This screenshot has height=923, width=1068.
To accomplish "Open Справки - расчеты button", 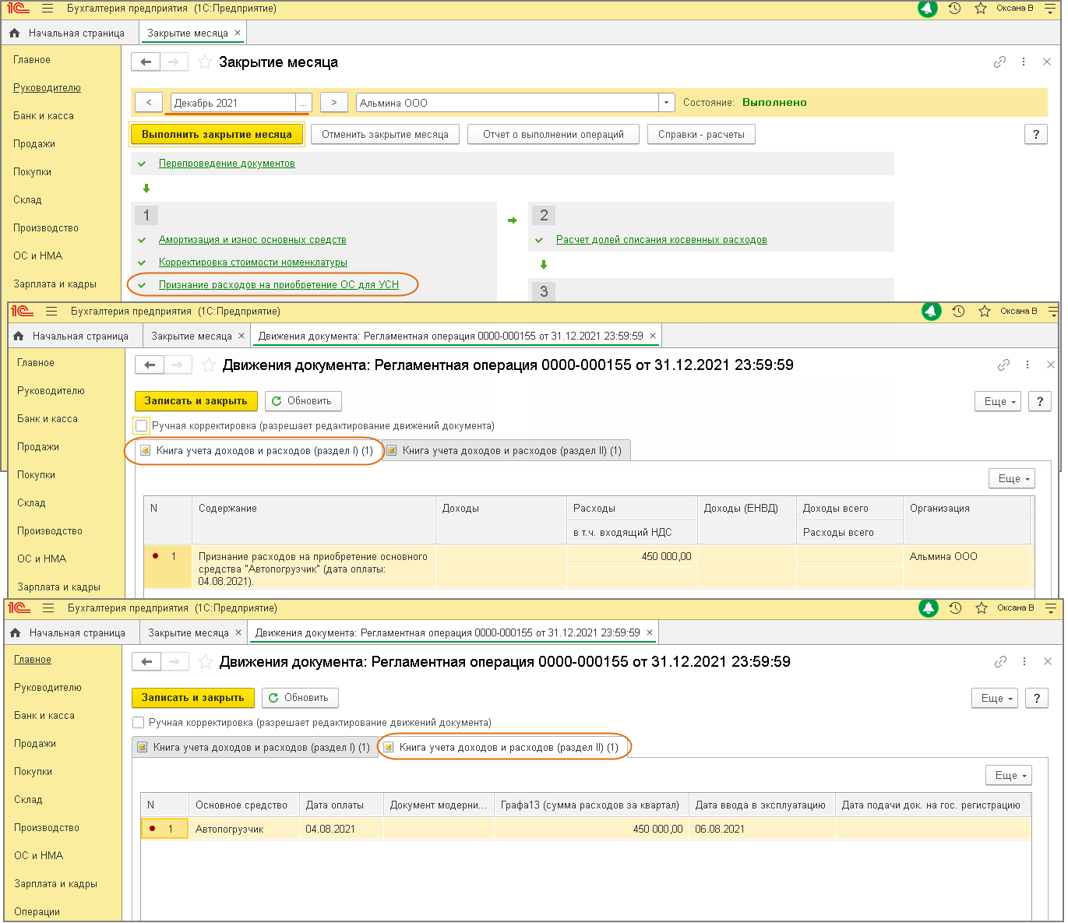I will pos(701,135).
